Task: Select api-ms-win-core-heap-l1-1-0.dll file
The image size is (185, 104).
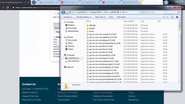Action: pos(101,58)
